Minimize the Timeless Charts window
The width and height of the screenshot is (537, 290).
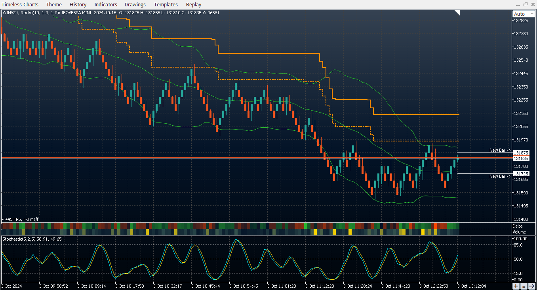point(518,4)
